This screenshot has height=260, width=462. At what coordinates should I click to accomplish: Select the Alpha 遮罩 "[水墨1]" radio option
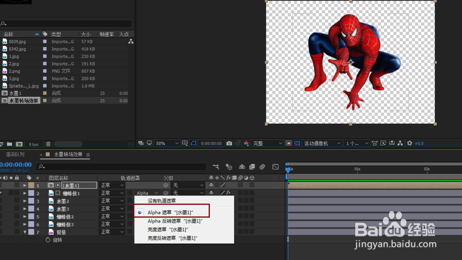140,212
